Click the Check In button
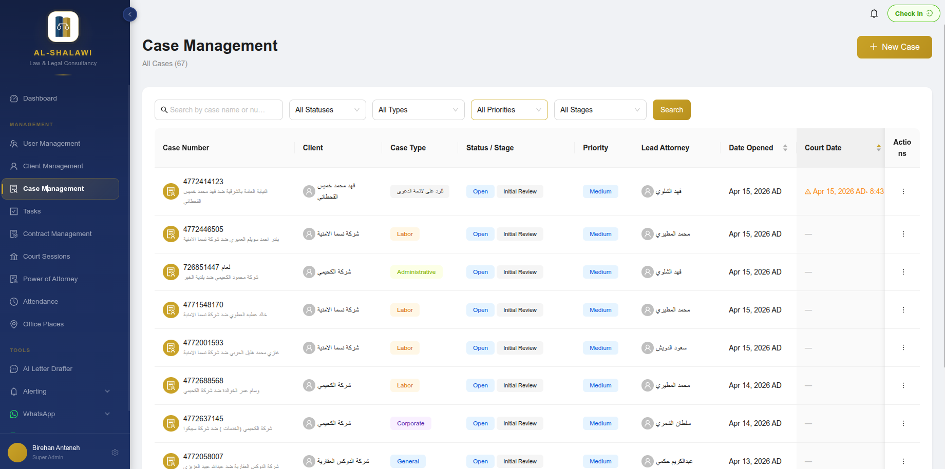The width and height of the screenshot is (945, 469). (x=914, y=13)
